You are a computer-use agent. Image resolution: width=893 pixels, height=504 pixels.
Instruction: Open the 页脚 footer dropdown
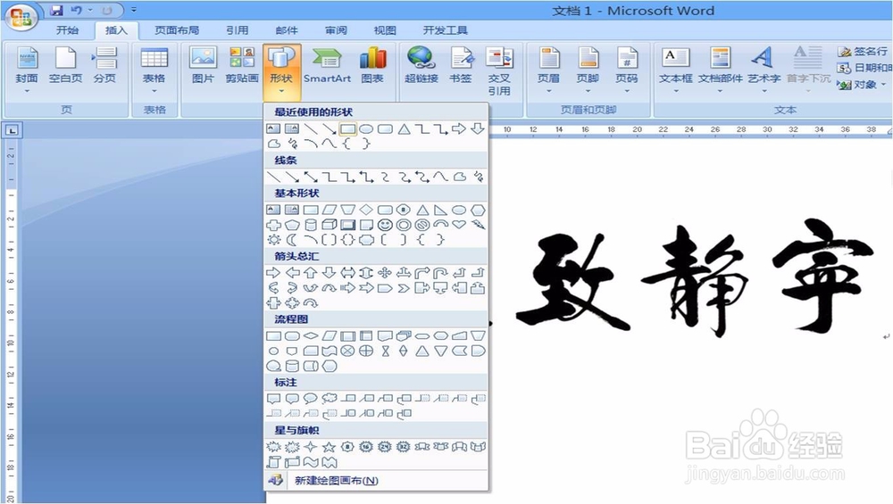pyautogui.click(x=588, y=70)
